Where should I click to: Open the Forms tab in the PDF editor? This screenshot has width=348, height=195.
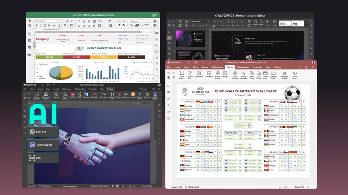pos(230,67)
